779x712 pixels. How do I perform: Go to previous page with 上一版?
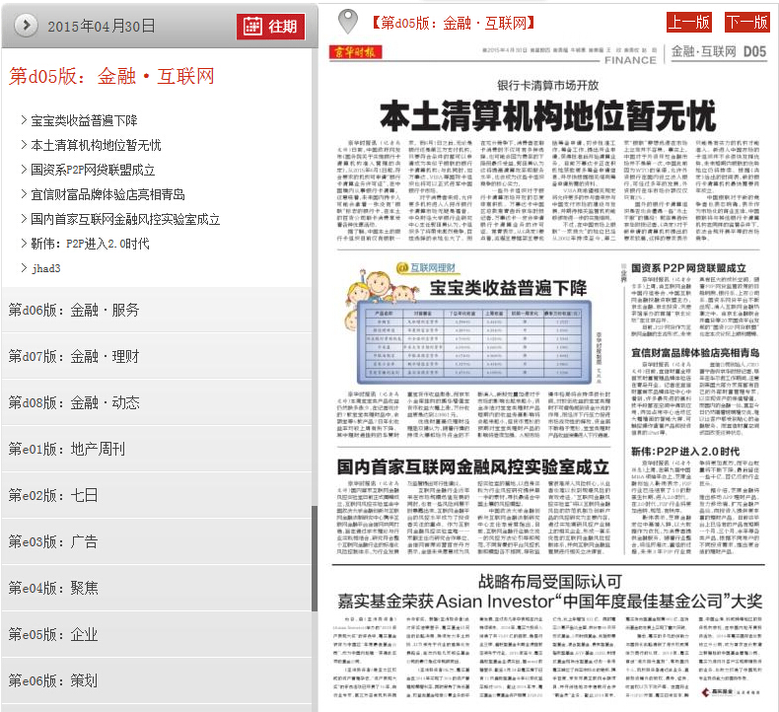(x=689, y=23)
